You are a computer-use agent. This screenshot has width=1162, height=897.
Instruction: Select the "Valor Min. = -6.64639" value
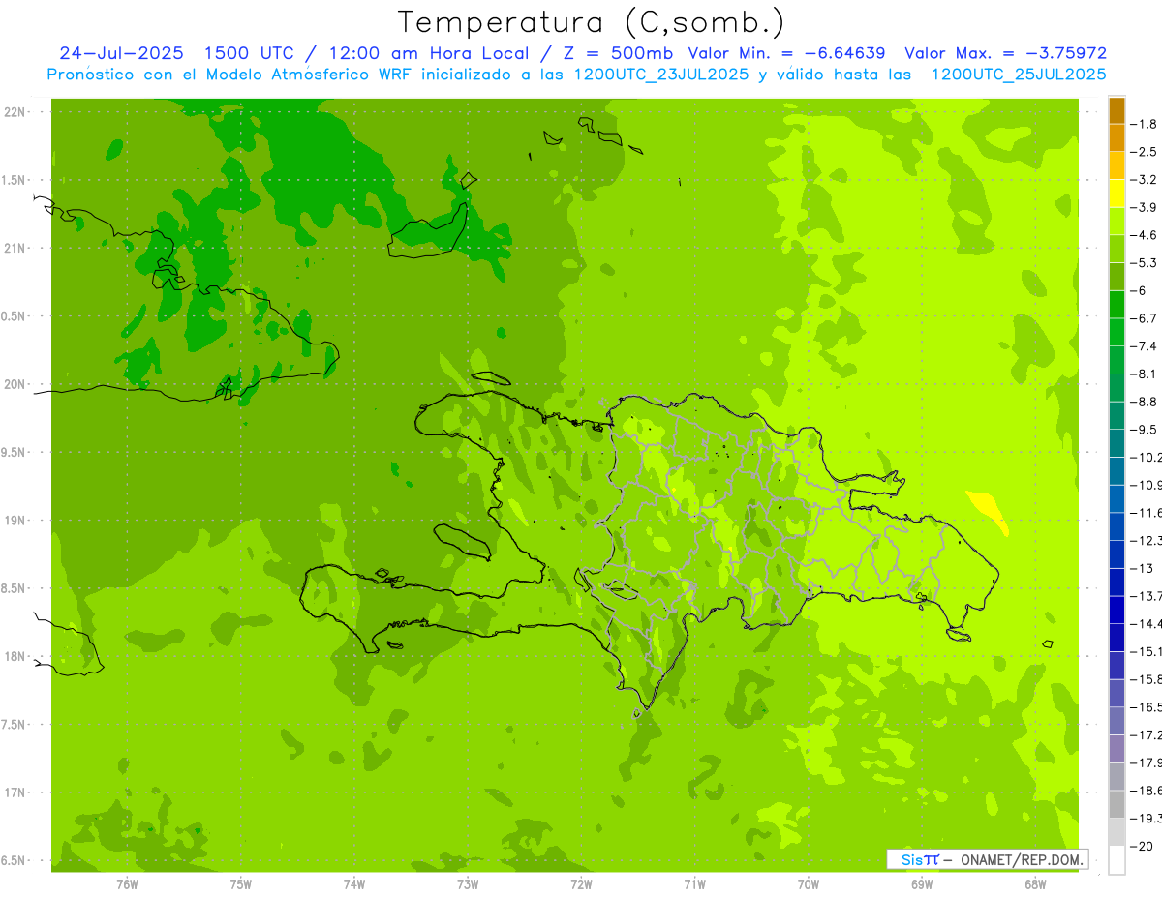pos(786,53)
